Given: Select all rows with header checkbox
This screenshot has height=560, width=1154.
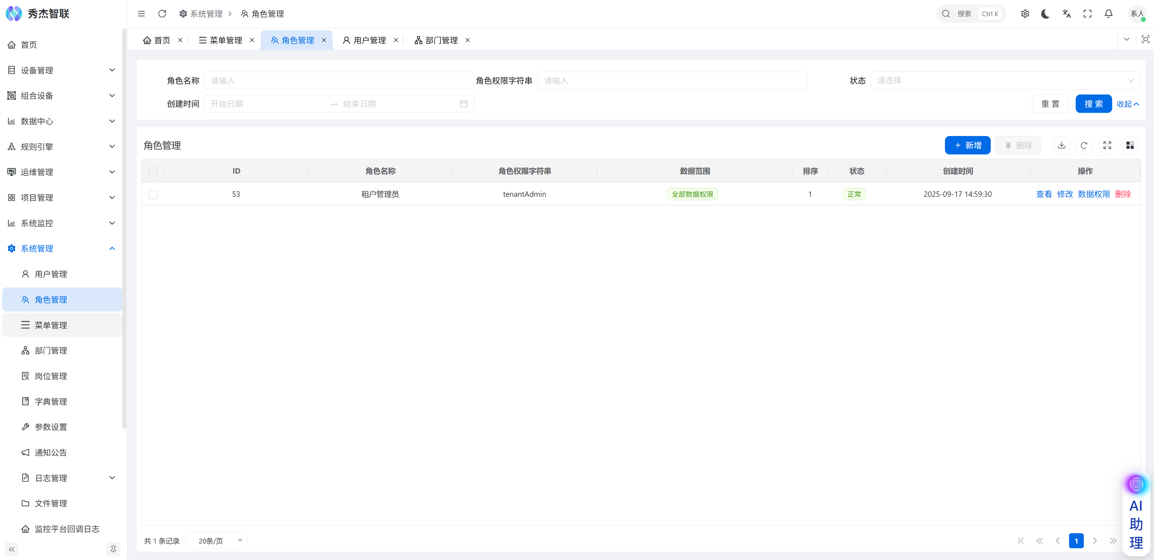Looking at the screenshot, I should (153, 171).
